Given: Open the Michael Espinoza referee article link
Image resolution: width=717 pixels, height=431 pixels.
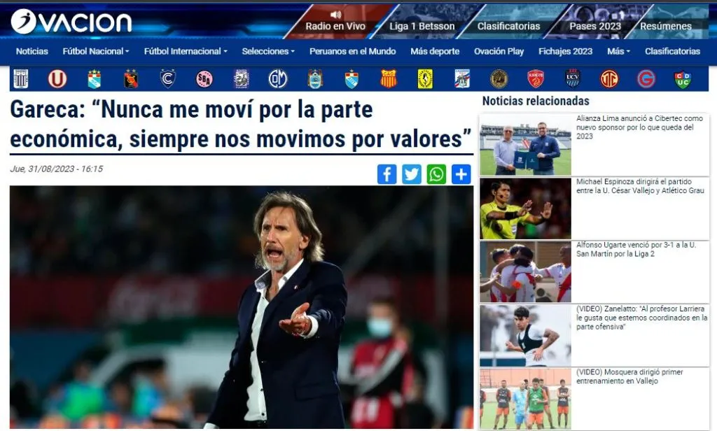Looking at the screenshot, I should tap(640, 186).
